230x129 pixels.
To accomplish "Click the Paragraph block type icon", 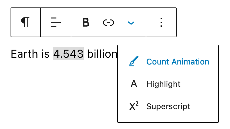I will (x=25, y=22).
